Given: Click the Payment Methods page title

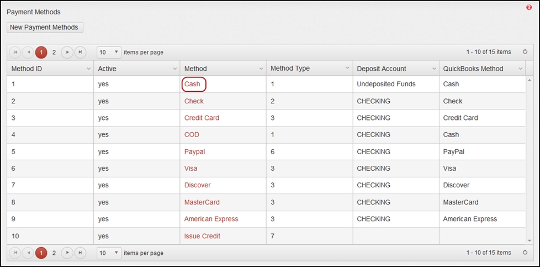Looking at the screenshot, I should pos(34,12).
